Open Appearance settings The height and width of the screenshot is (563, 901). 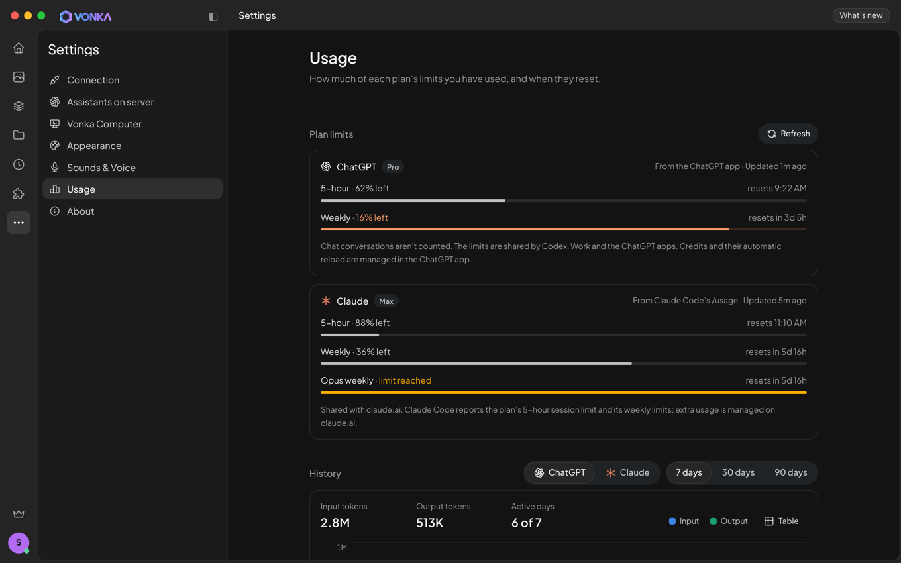coord(132,146)
